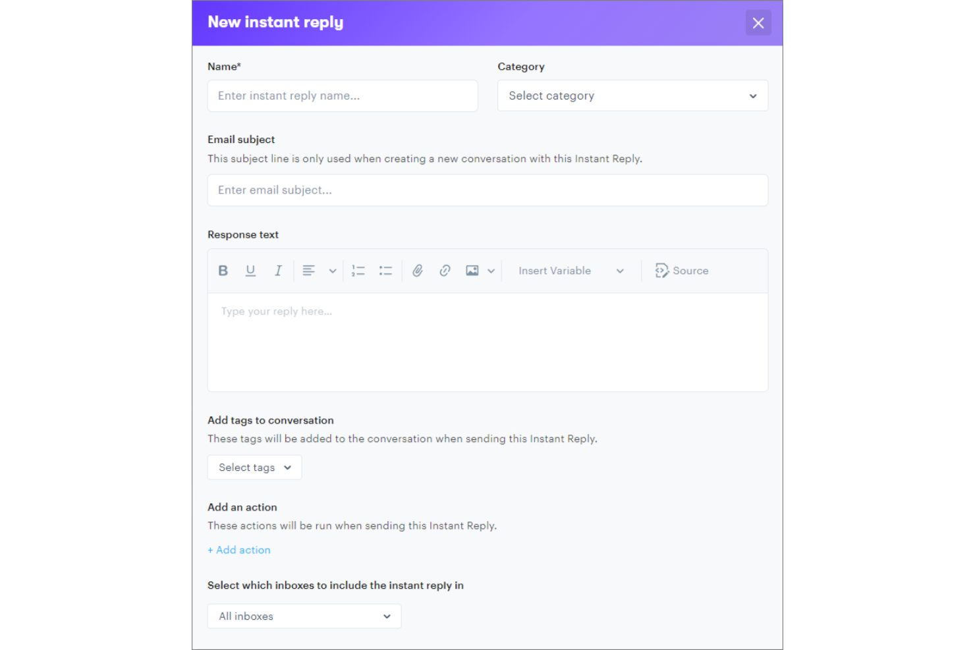Select the text alignment tool

tap(308, 270)
